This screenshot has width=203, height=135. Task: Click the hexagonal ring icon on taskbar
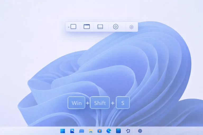tap(128, 131)
